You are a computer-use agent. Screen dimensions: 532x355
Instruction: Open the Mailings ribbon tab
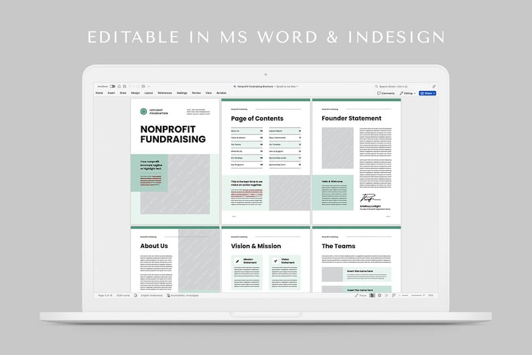tap(182, 93)
